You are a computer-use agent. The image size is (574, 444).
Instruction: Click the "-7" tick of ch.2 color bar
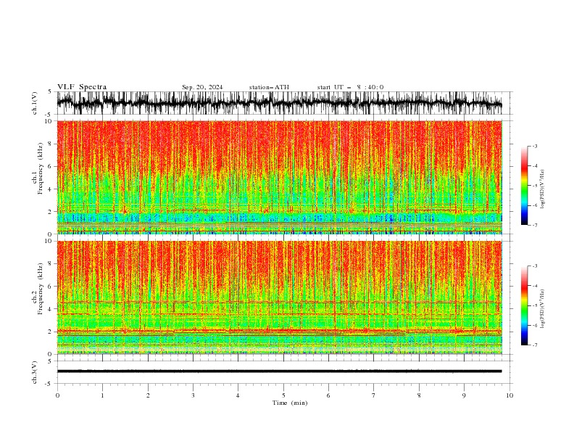(535, 345)
